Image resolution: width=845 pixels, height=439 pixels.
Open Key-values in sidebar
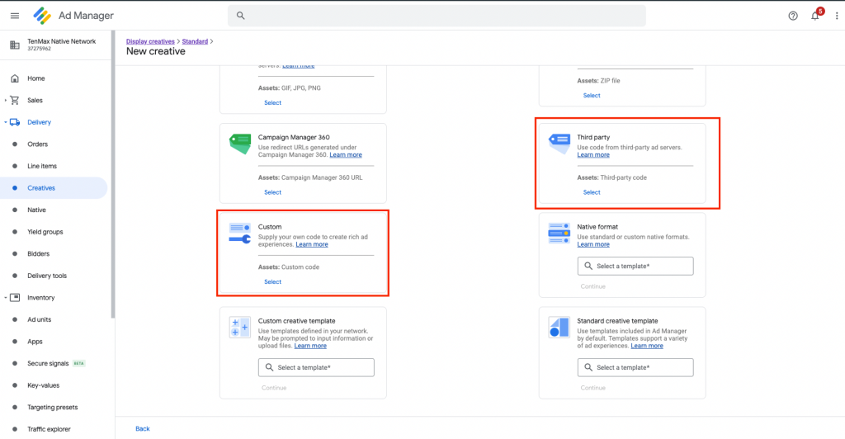point(43,385)
